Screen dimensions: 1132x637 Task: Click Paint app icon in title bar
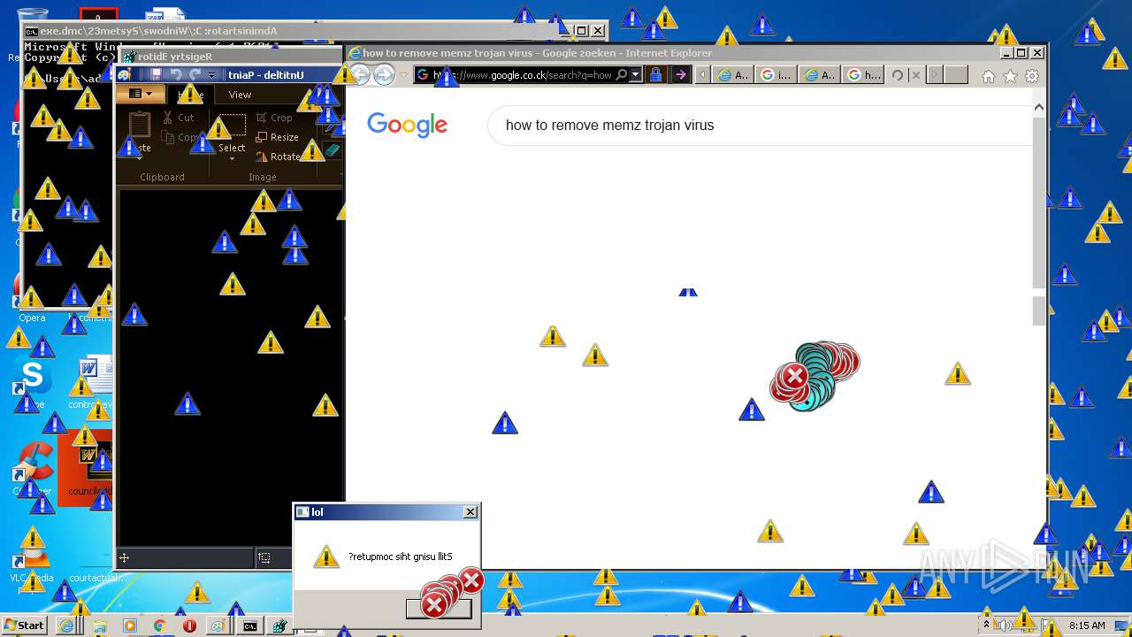pyautogui.click(x=125, y=75)
